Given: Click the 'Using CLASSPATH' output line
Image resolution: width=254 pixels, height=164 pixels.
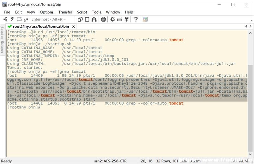Looking at the screenshot, I should [x=121, y=64].
